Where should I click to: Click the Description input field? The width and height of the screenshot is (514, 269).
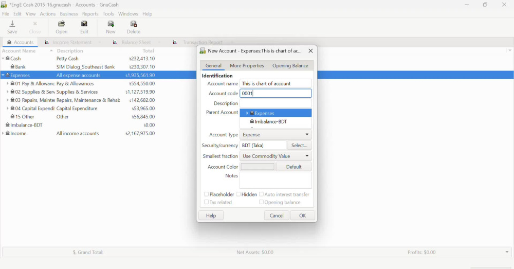pyautogui.click(x=276, y=103)
